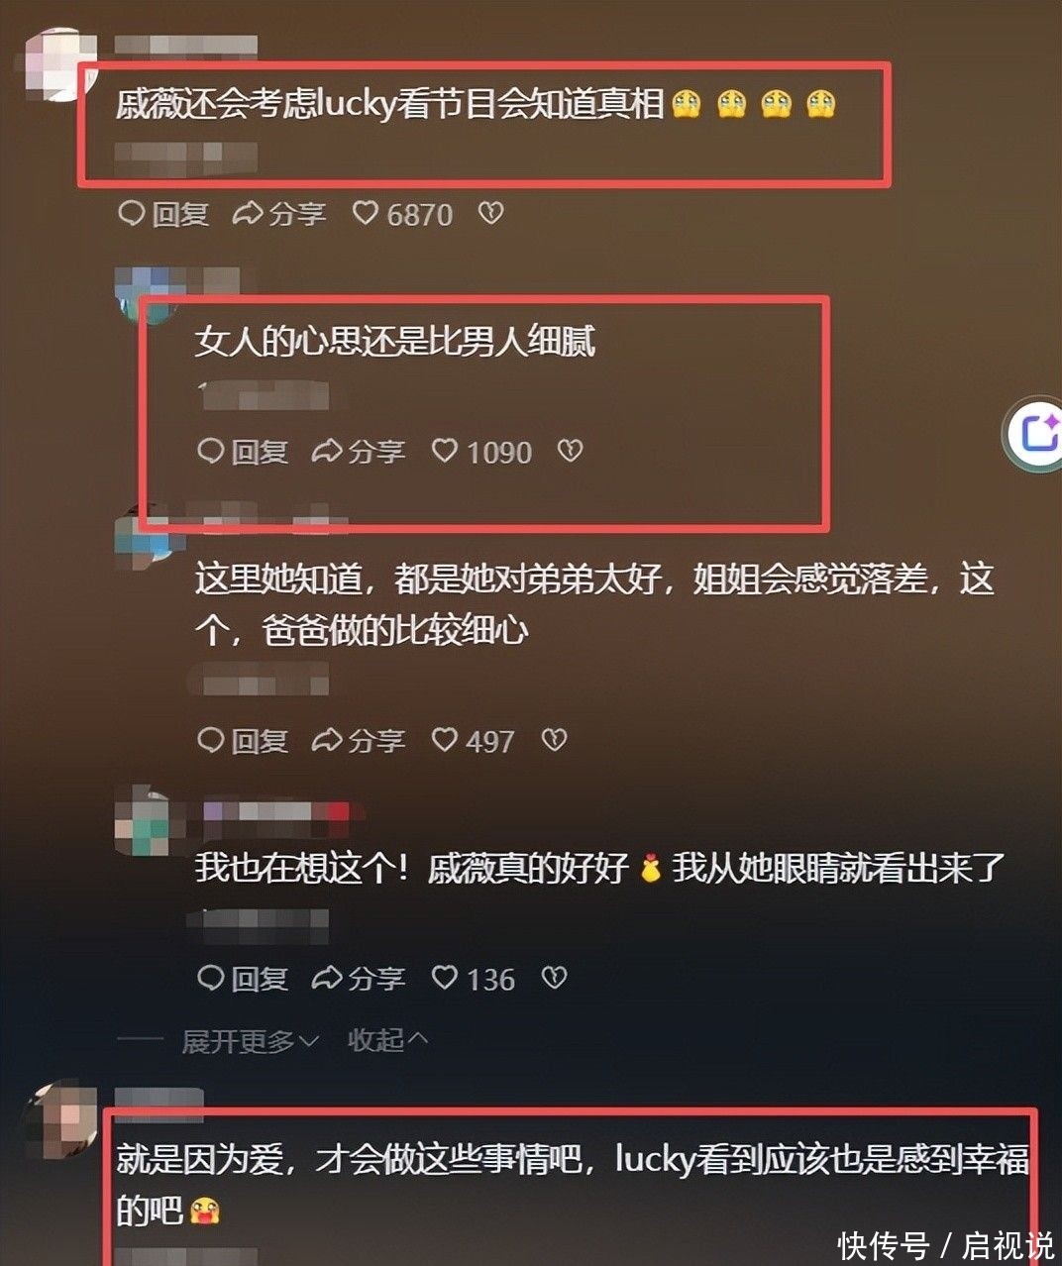Screen dimensions: 1062x1266
Task: Share the 6870-likes top comment
Action: point(279,213)
